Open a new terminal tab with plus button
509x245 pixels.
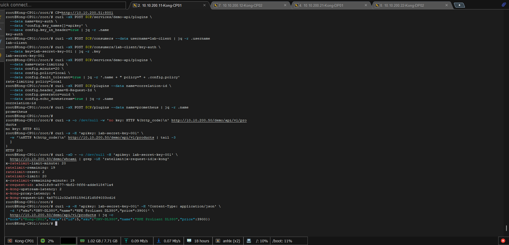tap(459, 5)
